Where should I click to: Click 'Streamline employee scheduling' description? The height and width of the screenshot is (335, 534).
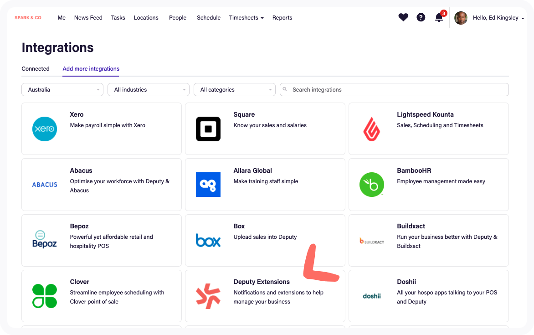pos(117,297)
